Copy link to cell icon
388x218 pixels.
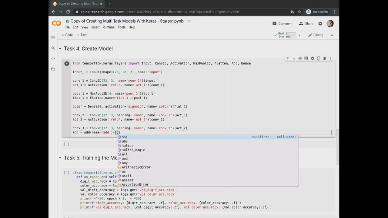tap(300, 58)
